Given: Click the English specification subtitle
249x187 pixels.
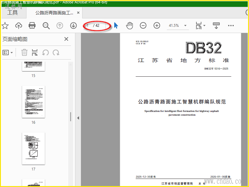Looking at the screenshot, I should pos(182,113).
